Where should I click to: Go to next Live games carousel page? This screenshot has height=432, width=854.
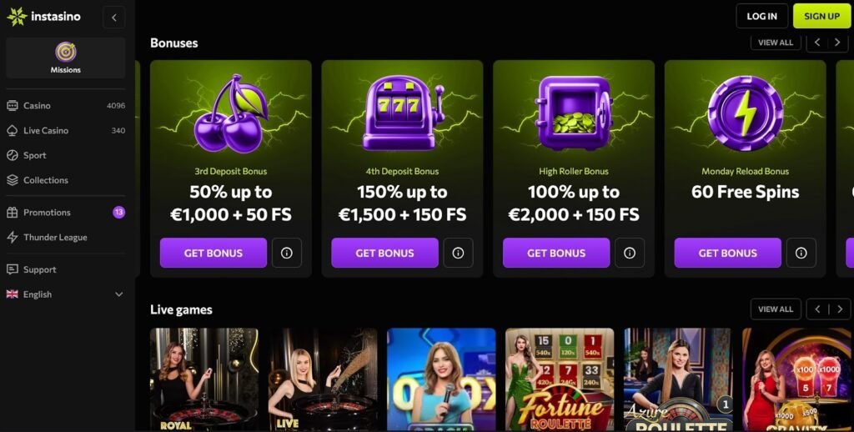coord(840,309)
